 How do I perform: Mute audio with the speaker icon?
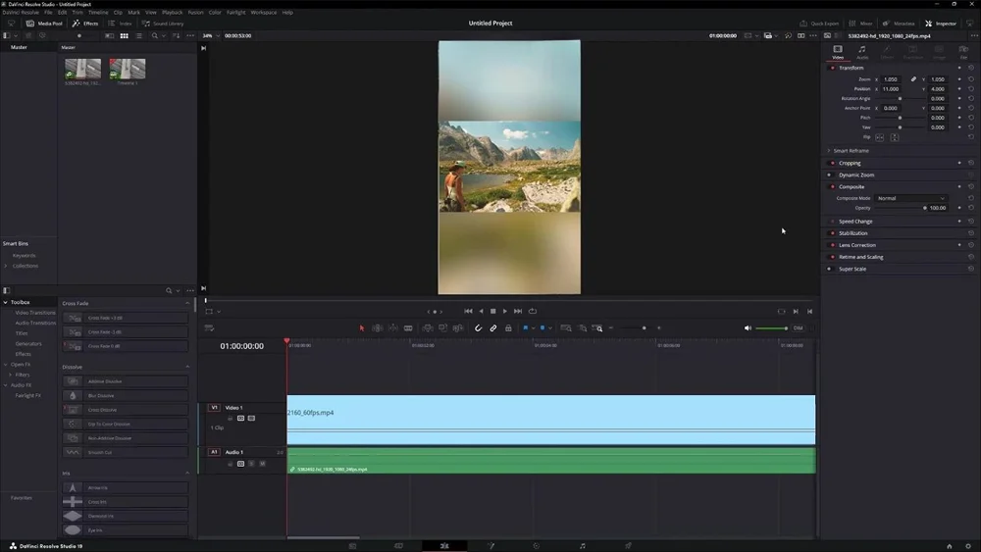(748, 328)
